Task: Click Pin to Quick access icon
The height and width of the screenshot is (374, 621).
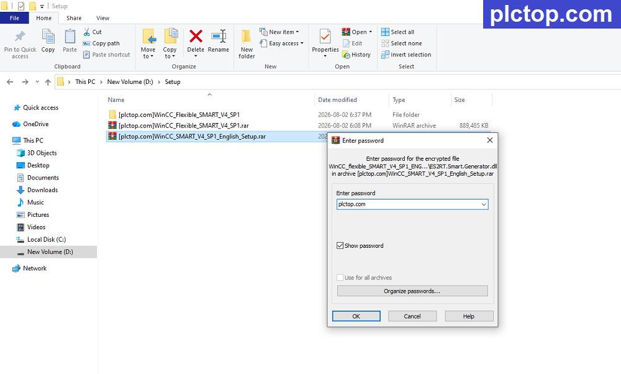Action: click(x=20, y=37)
